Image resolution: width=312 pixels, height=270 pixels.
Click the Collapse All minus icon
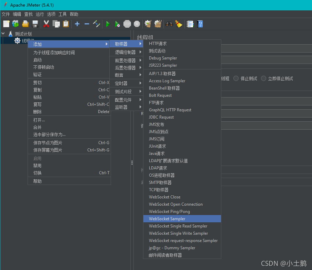click(x=87, y=24)
